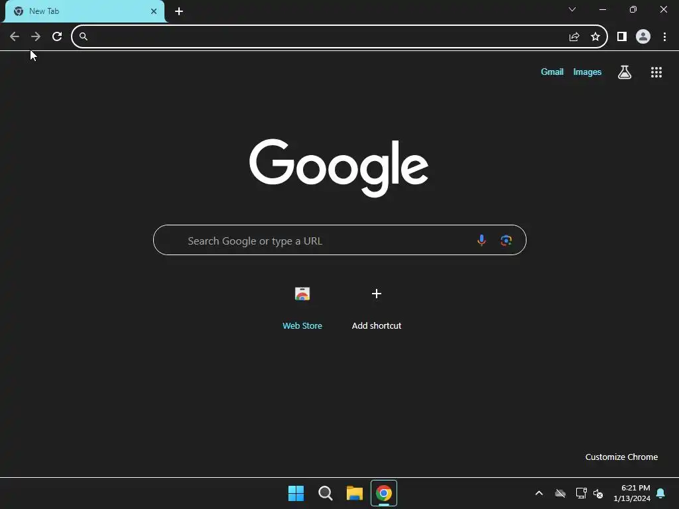Open the Windows Start menu
This screenshot has height=509, width=679.
point(296,493)
